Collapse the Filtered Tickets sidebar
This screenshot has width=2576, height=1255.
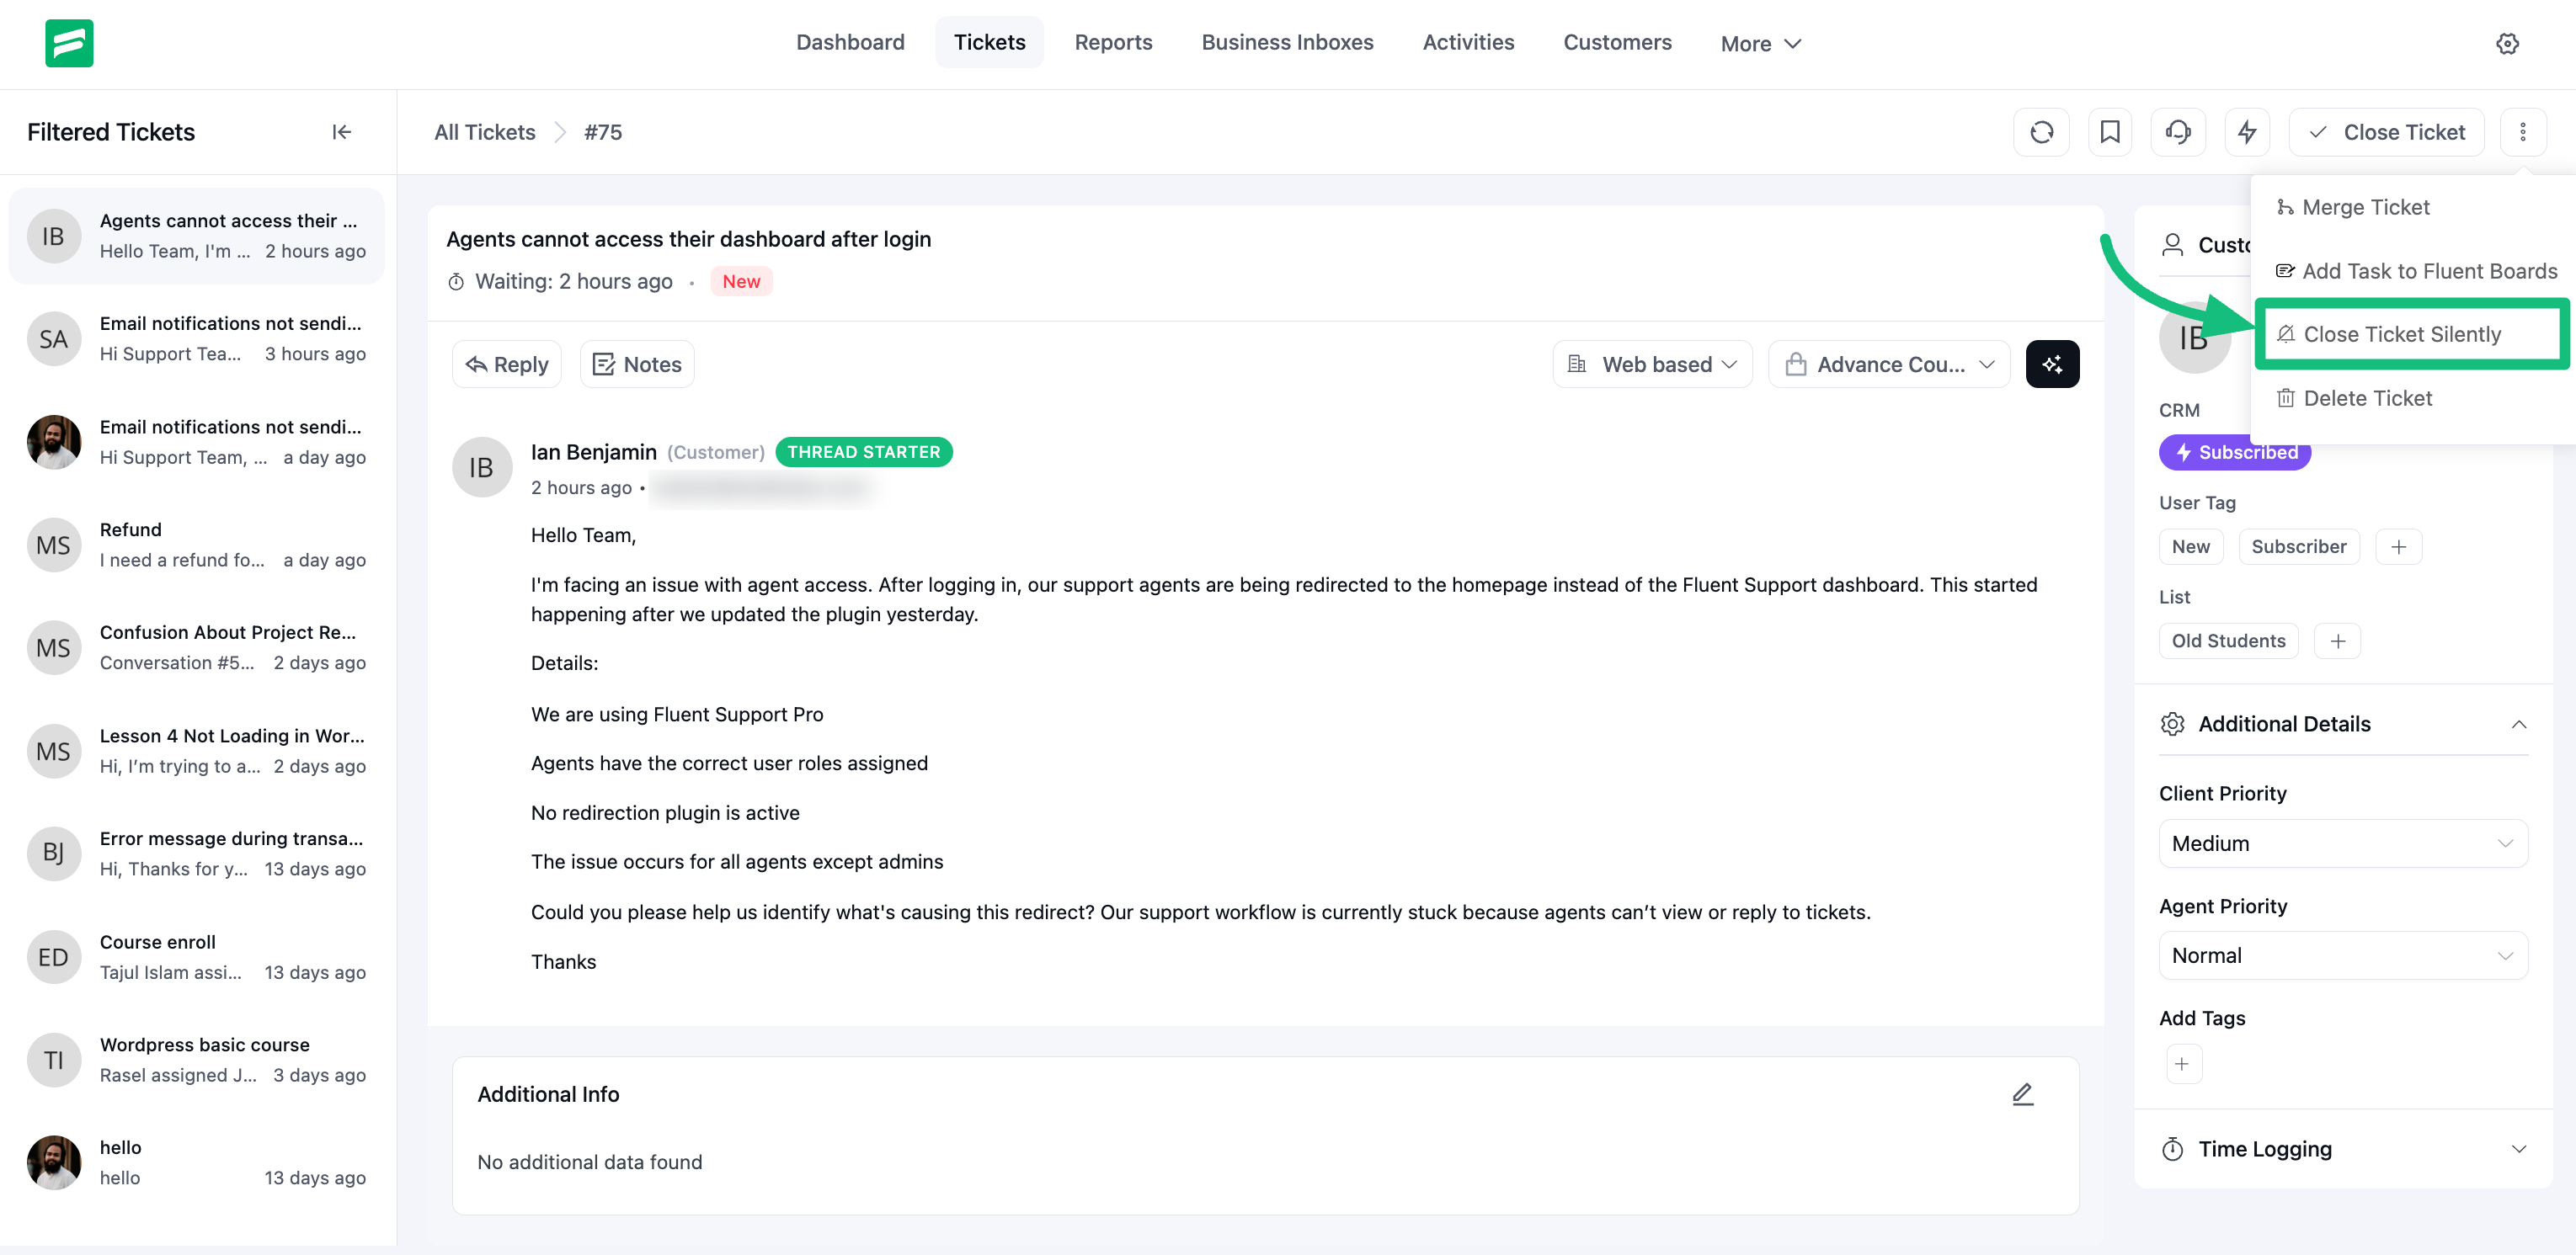pos(341,132)
